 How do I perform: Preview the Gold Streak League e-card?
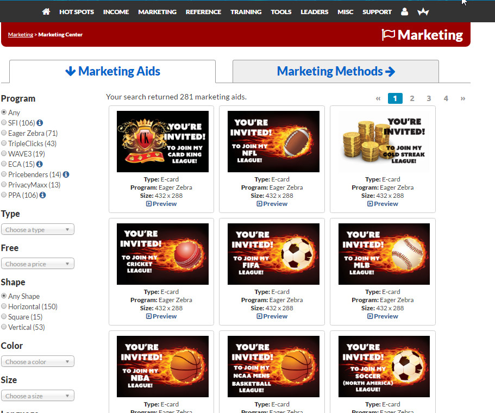(383, 204)
